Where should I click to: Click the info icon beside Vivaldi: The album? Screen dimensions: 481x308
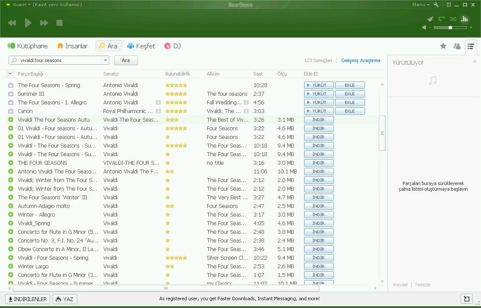tap(246, 111)
